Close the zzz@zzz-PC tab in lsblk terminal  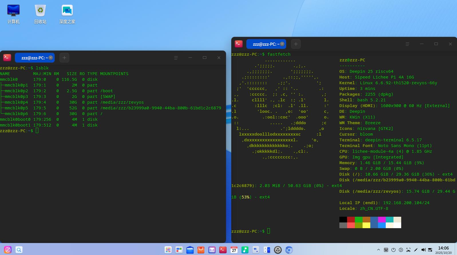(x=51, y=58)
